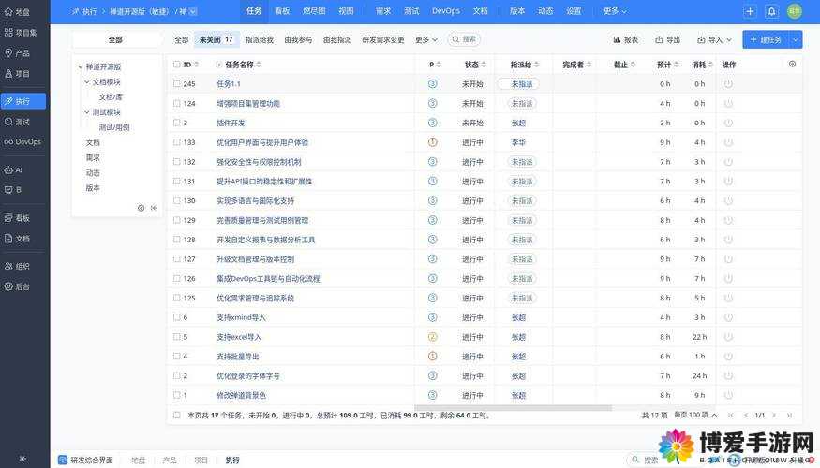
Task: Open the BI sidebar entry
Action: pyautogui.click(x=14, y=190)
